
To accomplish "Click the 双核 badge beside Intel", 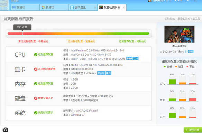I will 136,58.
